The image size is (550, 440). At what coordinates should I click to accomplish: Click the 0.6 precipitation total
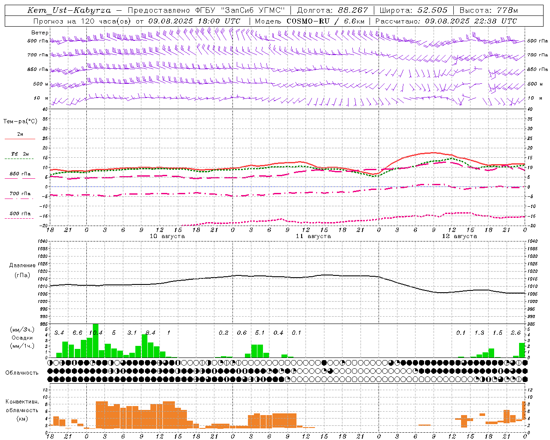[242, 333]
